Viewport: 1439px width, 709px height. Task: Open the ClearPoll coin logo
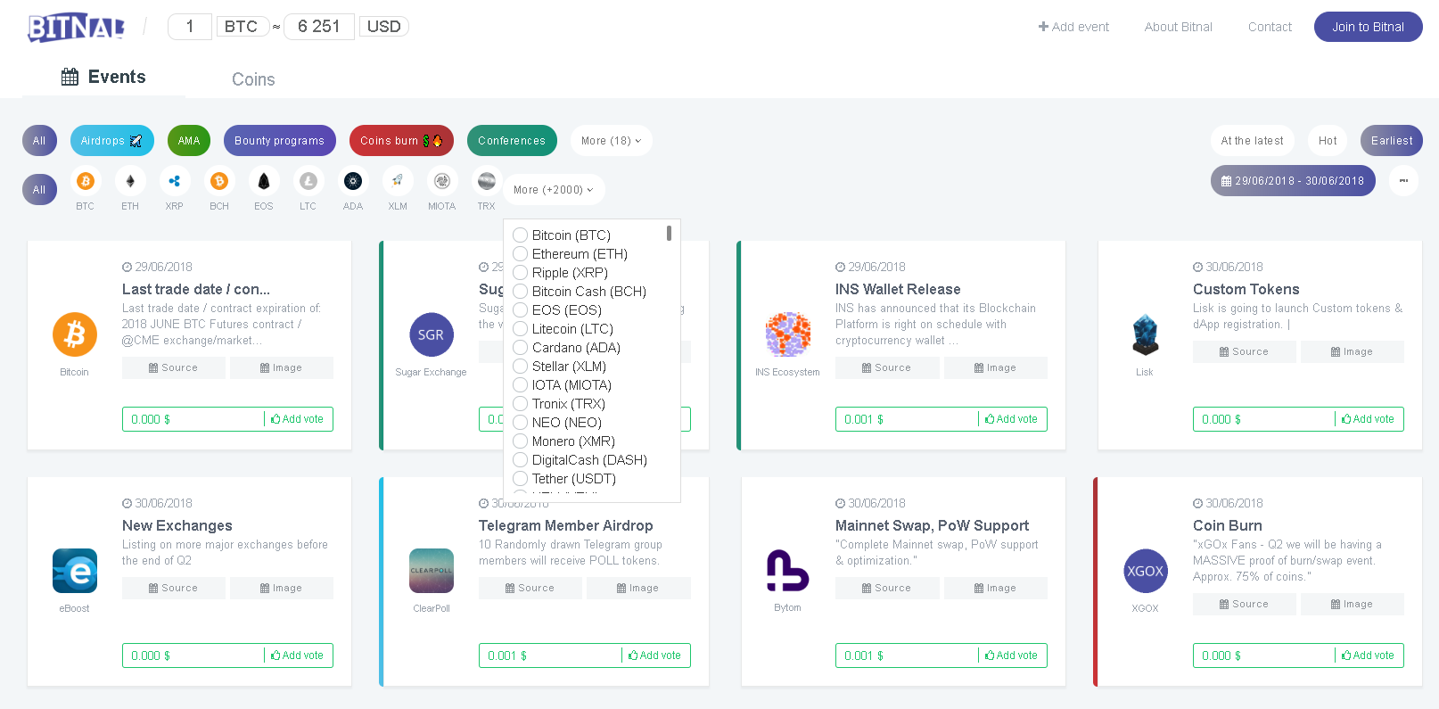point(432,571)
